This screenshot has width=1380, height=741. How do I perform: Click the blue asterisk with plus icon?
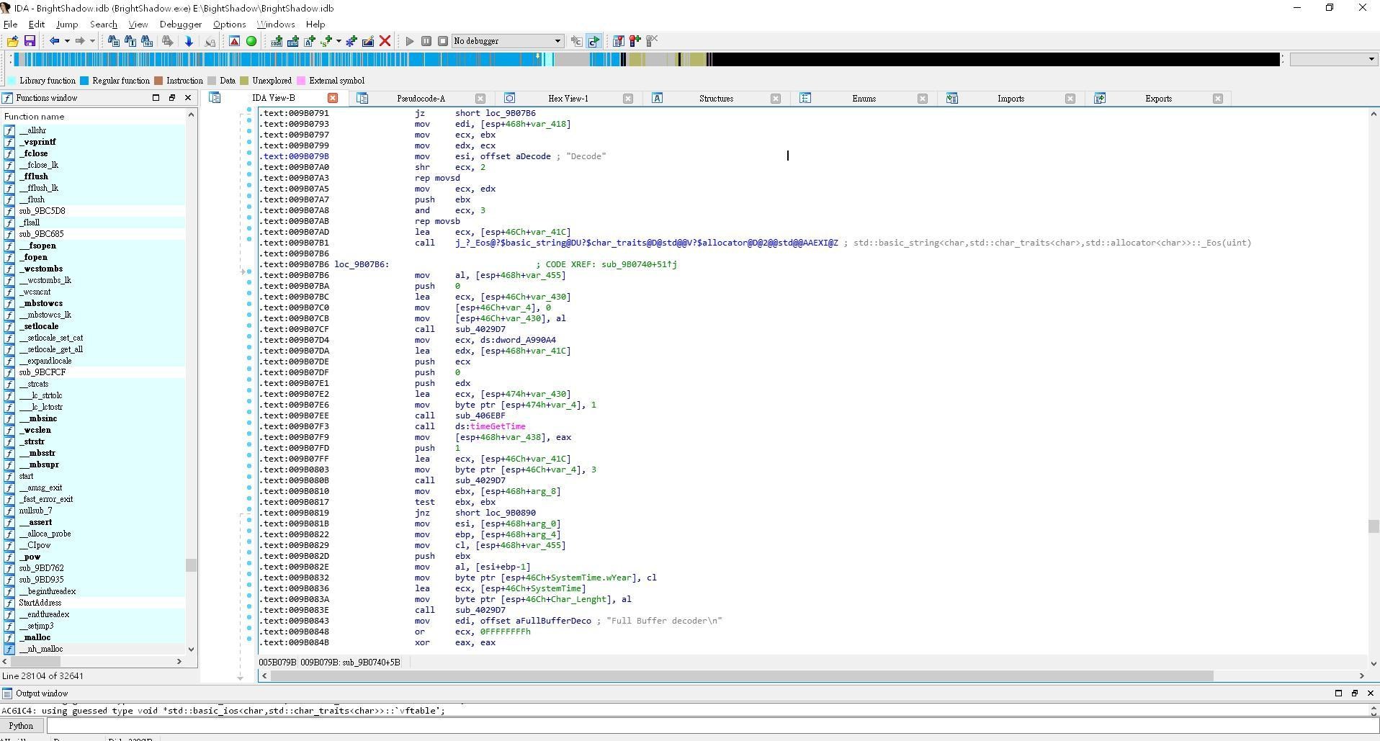click(x=351, y=41)
